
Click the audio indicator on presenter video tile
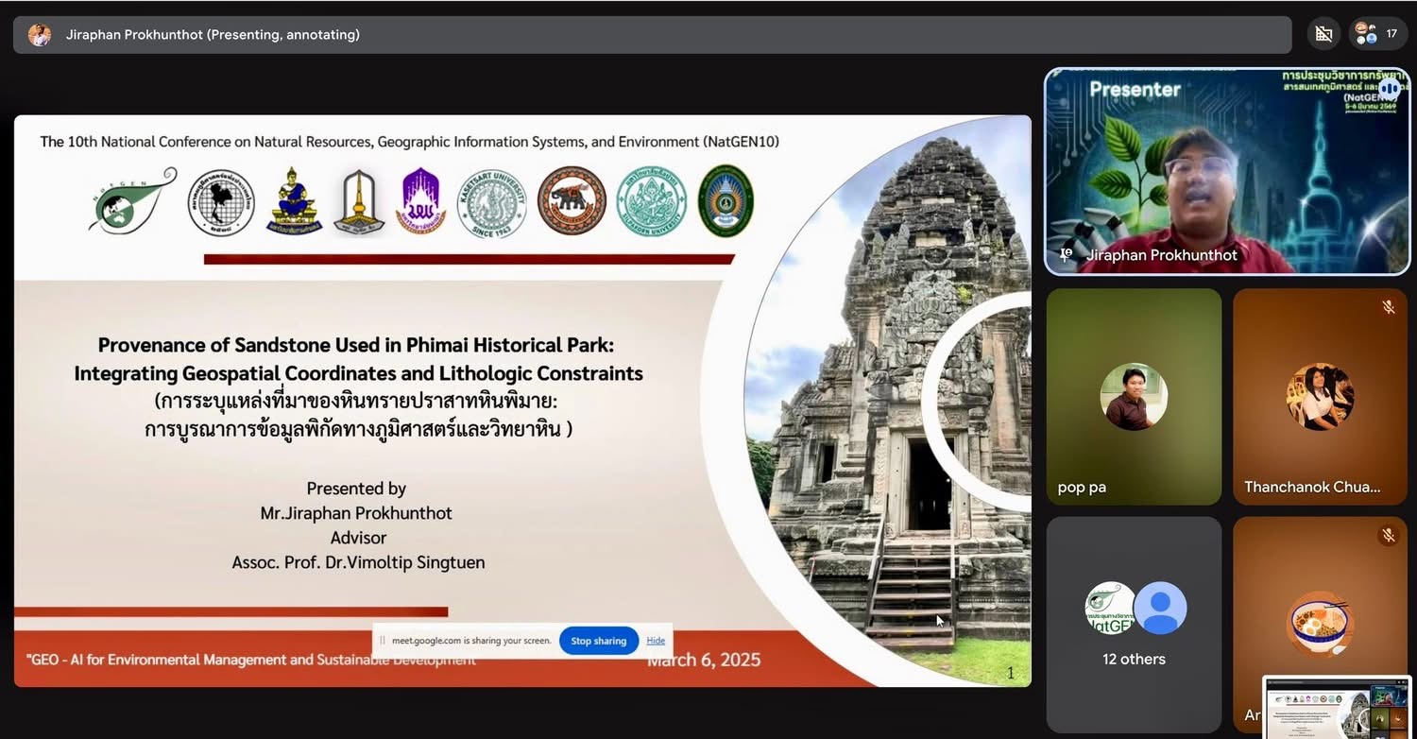coord(1389,89)
